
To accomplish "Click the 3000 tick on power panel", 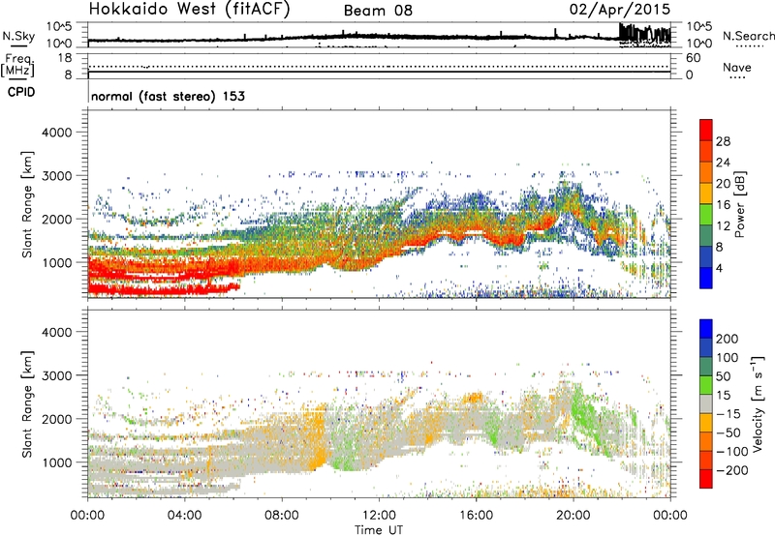I will pyautogui.click(x=56, y=176).
